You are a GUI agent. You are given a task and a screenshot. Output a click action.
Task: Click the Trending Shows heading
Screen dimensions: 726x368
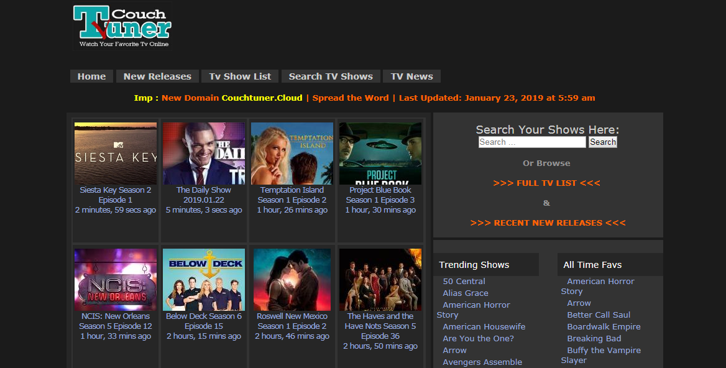point(474,265)
